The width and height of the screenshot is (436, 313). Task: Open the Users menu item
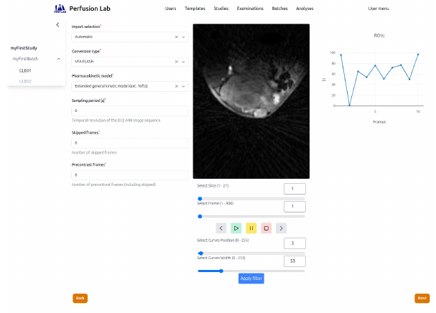pyautogui.click(x=170, y=9)
